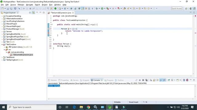
Task: Click the green Boot Dashboard circle icon
Action: 55,9
